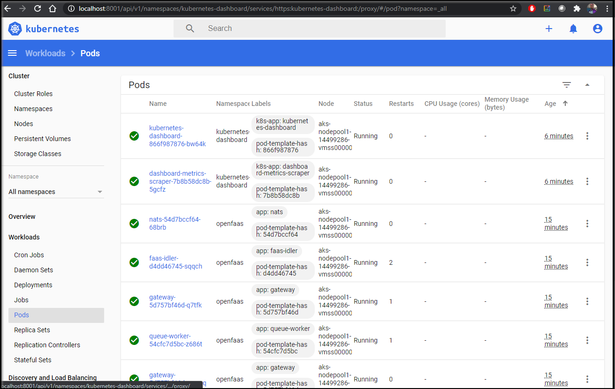Click '6 minutes' age of kubernetes-dashboard pod
The width and height of the screenshot is (615, 389).
coord(559,136)
